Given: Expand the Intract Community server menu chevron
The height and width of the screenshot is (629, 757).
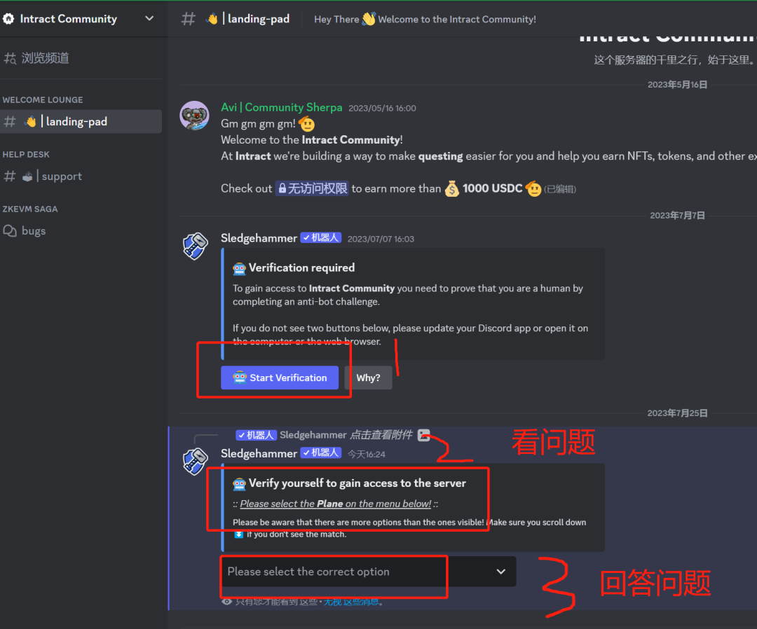Looking at the screenshot, I should pyautogui.click(x=149, y=18).
